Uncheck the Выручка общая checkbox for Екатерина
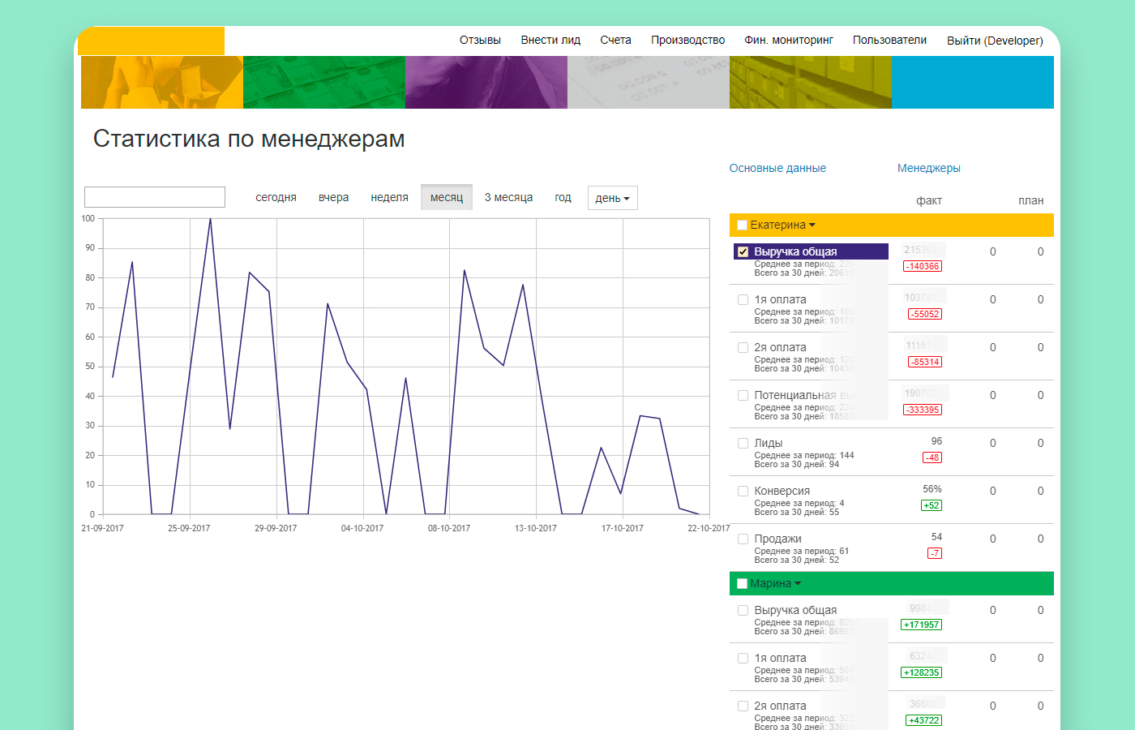 point(743,251)
